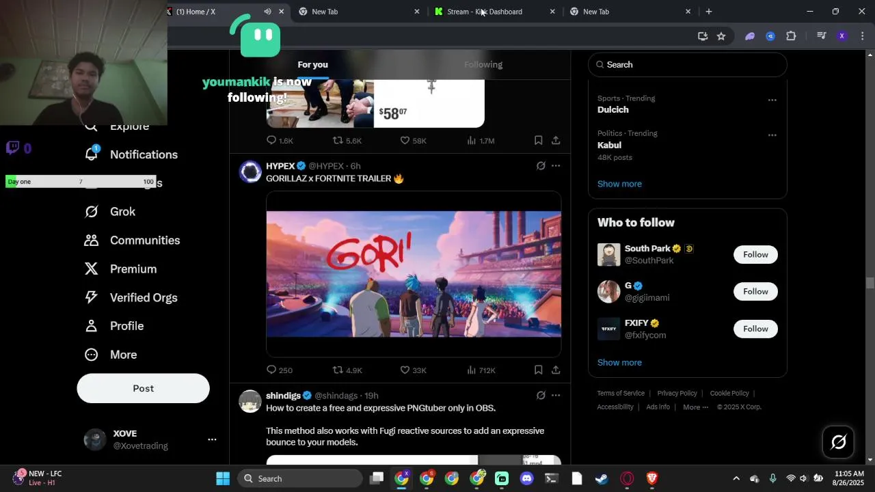Open Verified Orgs in the sidebar
This screenshot has height=492, width=875.
(x=131, y=298)
